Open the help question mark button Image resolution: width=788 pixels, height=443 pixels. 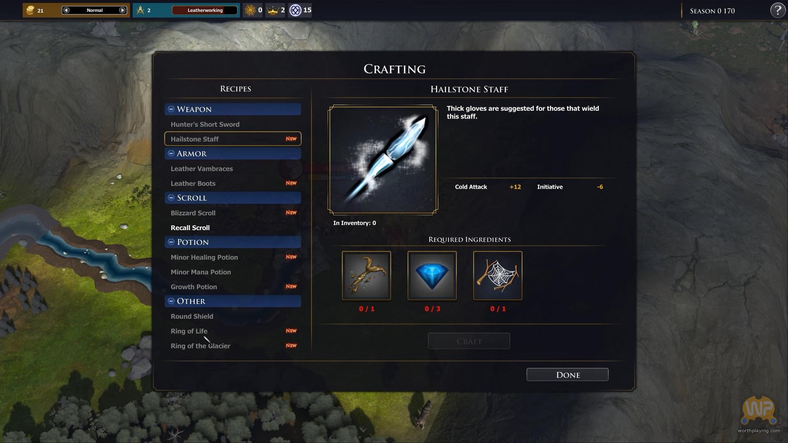[778, 10]
